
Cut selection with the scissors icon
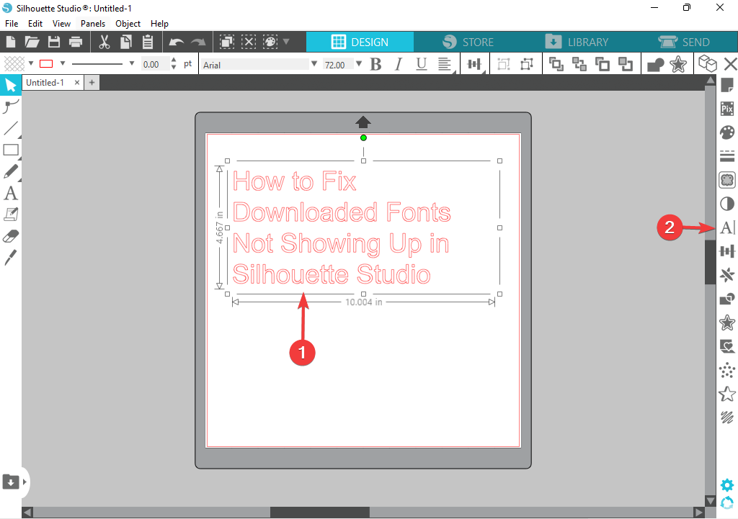pos(104,42)
